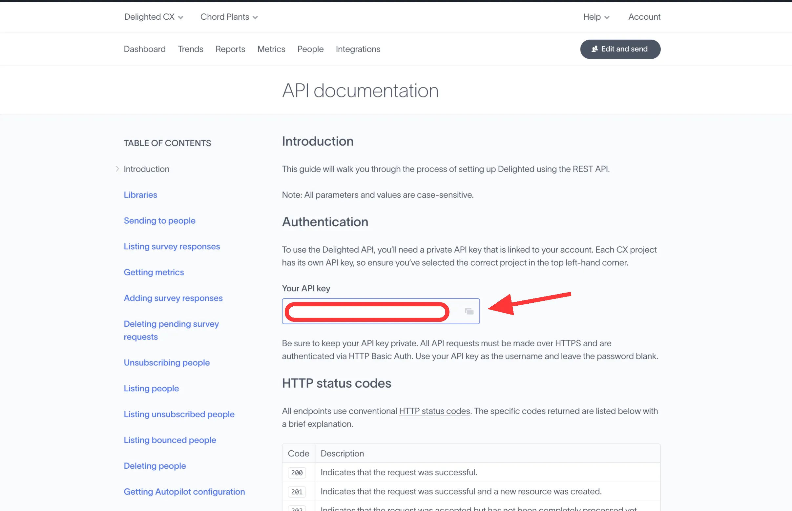Image resolution: width=792 pixels, height=511 pixels.
Task: Copy the API key with the copy icon
Action: coord(469,311)
